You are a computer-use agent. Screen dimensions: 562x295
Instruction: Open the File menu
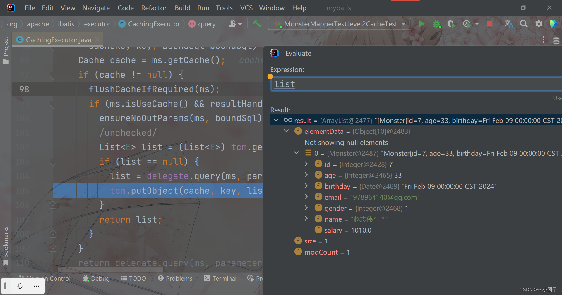coord(30,8)
